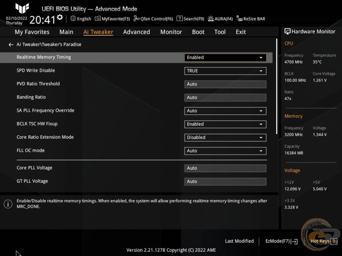Click the GT PLL Voltage input field
Image resolution: width=342 pixels, height=256 pixels.
click(225, 182)
